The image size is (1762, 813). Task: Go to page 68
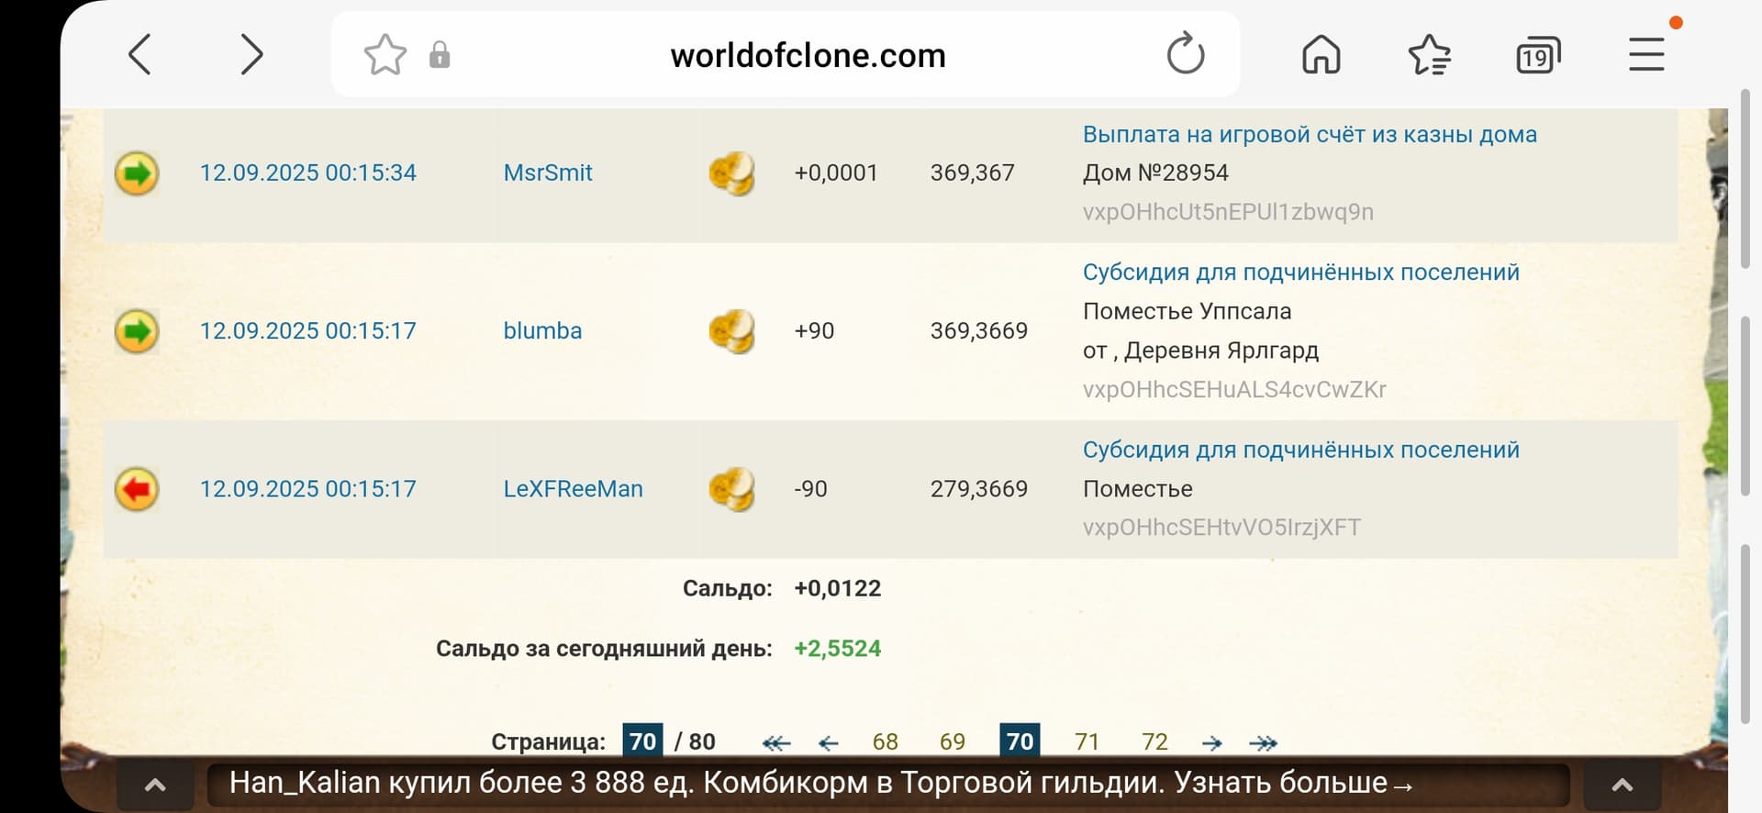coord(885,741)
